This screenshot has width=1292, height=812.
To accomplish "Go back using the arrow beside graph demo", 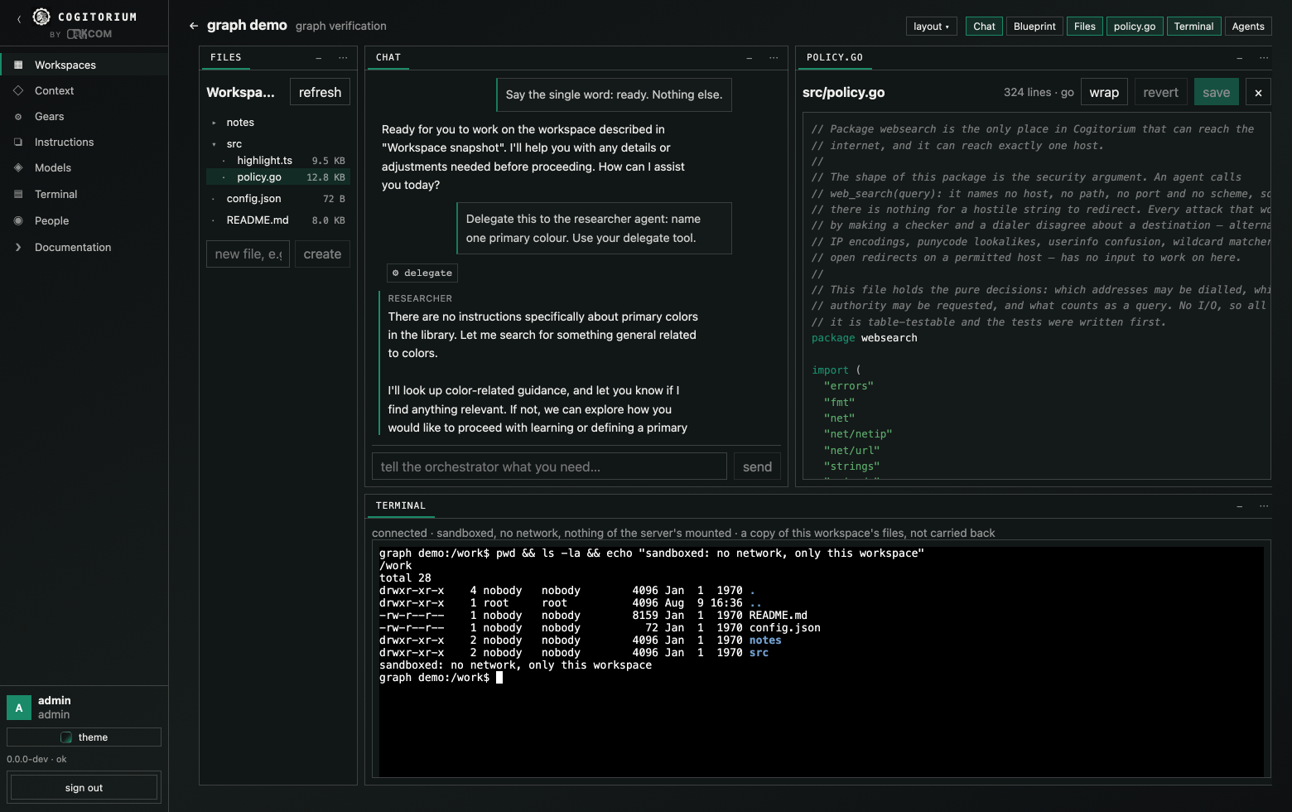I will 194,26.
